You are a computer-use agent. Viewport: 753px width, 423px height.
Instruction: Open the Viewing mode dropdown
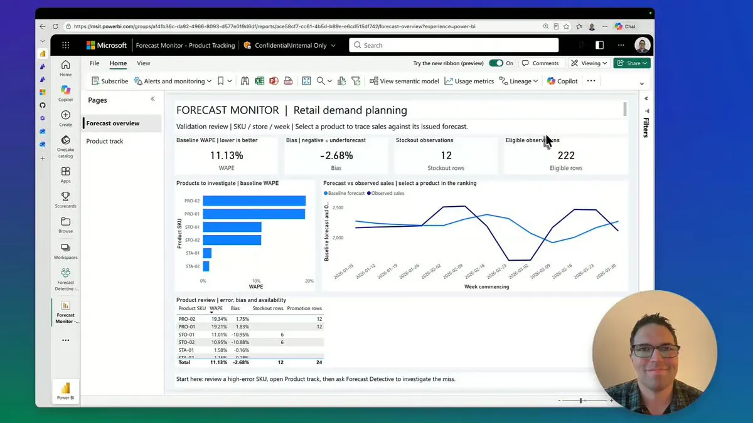coord(589,63)
